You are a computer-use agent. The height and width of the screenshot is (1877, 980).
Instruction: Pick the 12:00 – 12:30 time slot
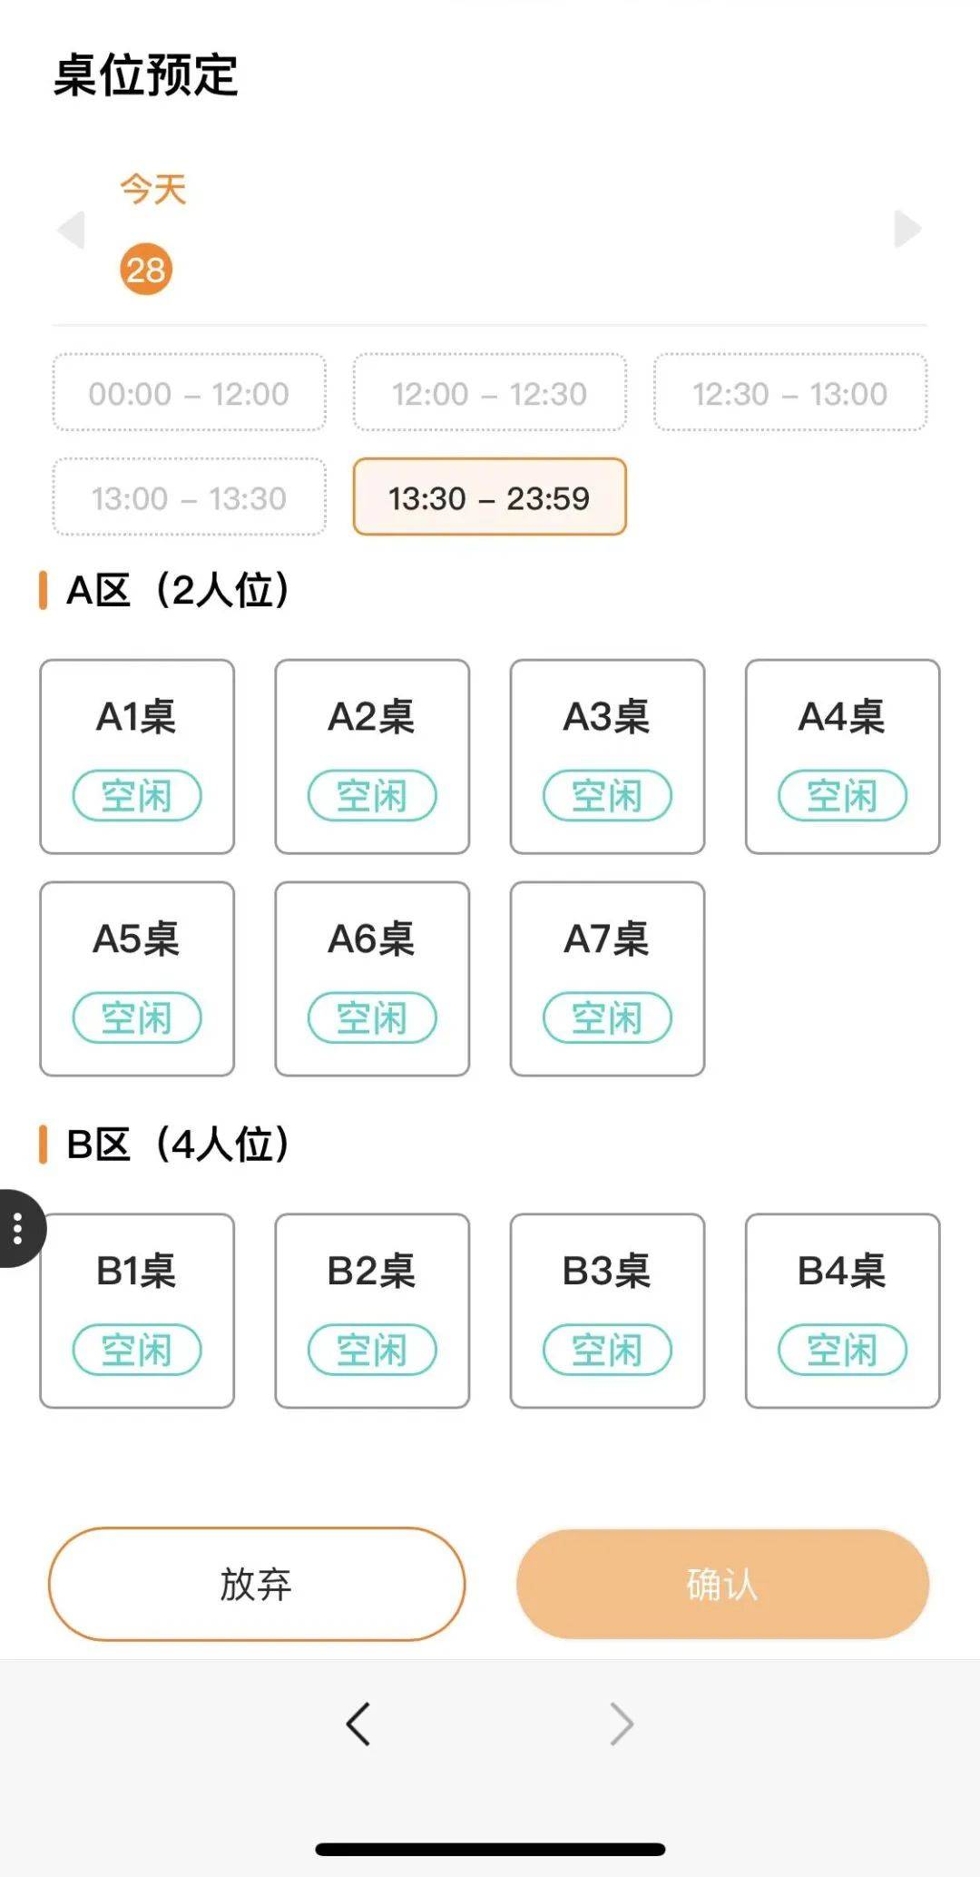[x=489, y=393]
